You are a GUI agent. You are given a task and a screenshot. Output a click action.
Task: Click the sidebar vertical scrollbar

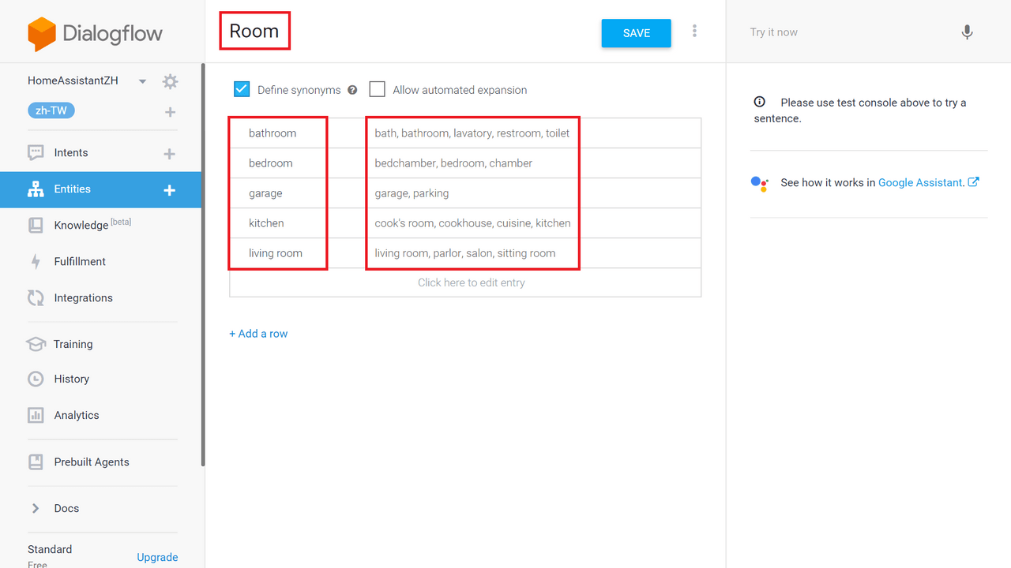[203, 264]
